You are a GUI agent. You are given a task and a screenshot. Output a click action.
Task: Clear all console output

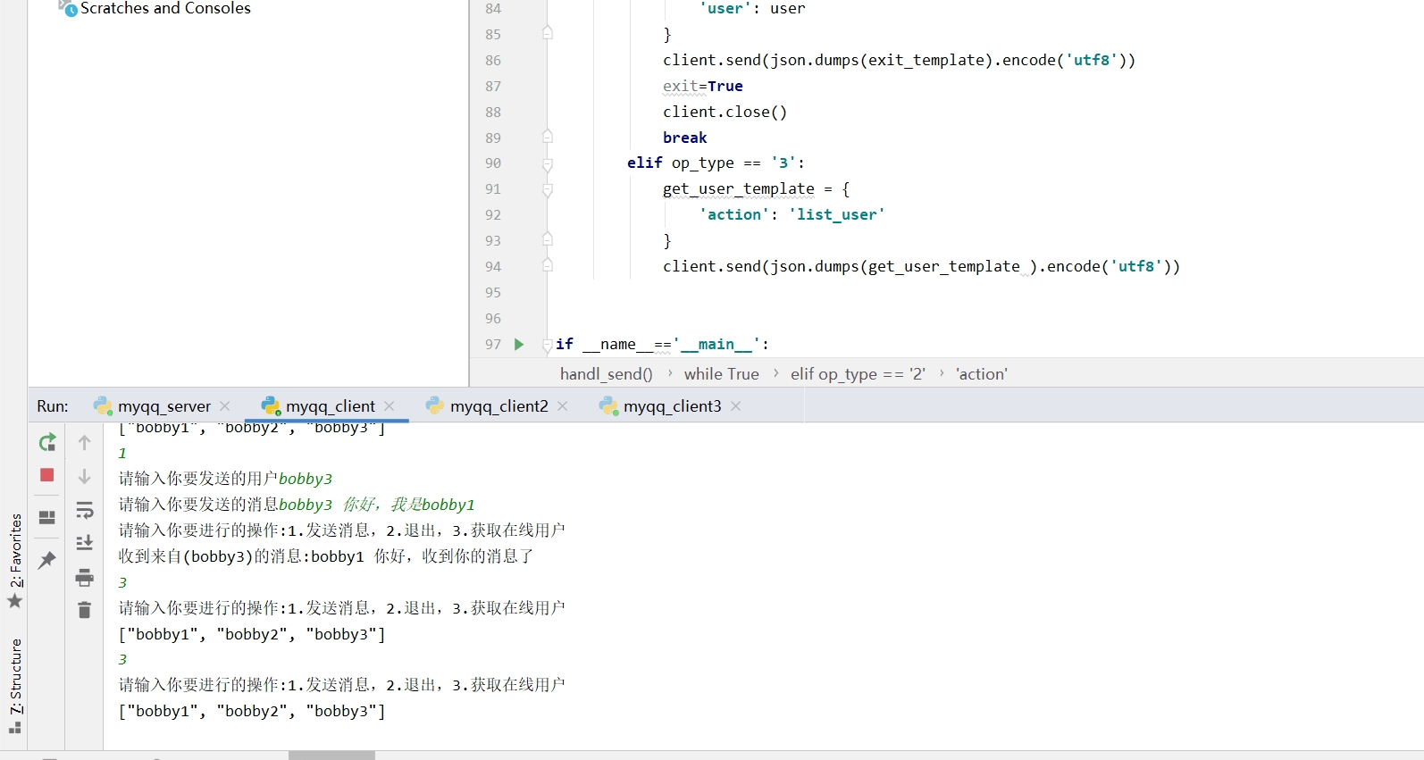(x=85, y=610)
